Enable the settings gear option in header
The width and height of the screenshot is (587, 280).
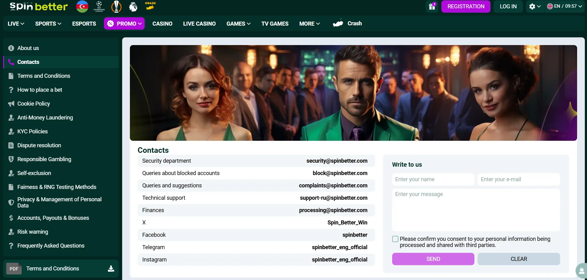tap(535, 6)
